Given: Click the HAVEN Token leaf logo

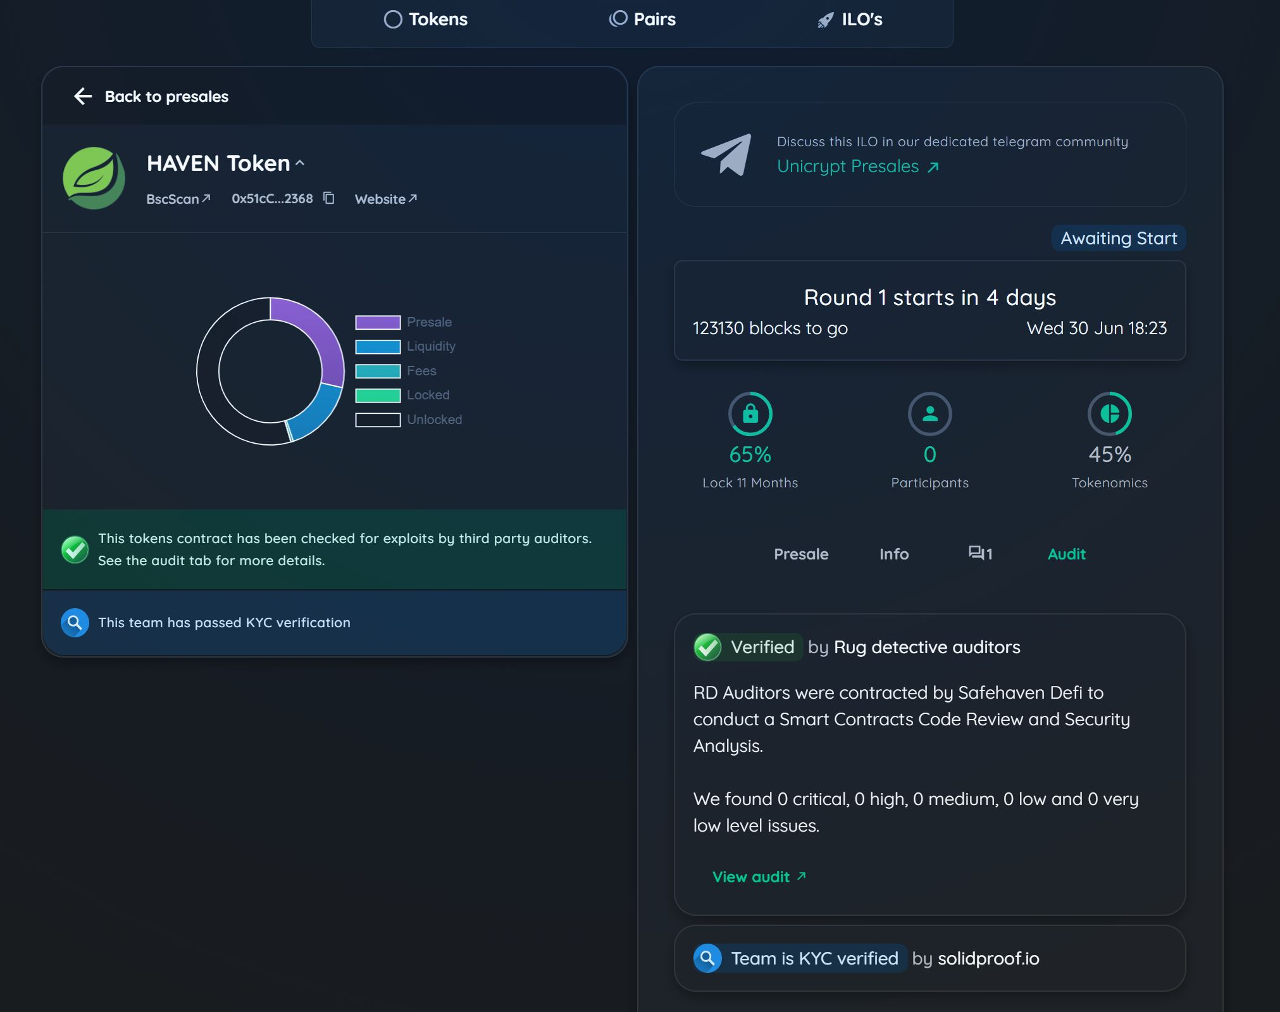Looking at the screenshot, I should pos(94,178).
